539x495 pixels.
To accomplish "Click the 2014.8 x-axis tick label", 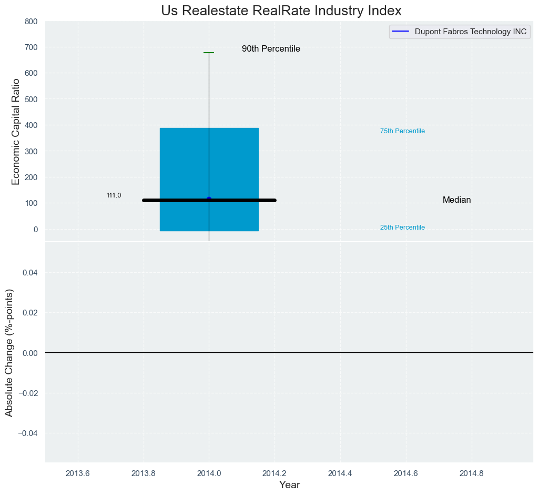I will click(472, 473).
